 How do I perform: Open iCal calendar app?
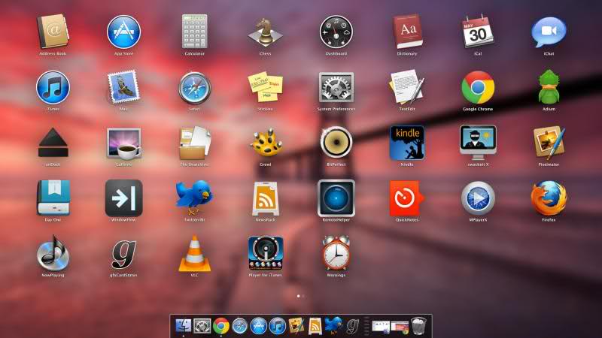(478, 32)
